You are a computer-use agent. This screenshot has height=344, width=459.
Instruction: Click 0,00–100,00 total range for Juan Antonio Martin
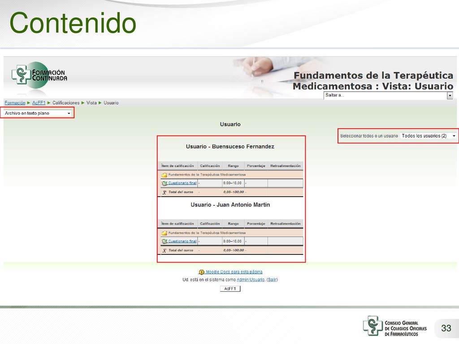234,251
